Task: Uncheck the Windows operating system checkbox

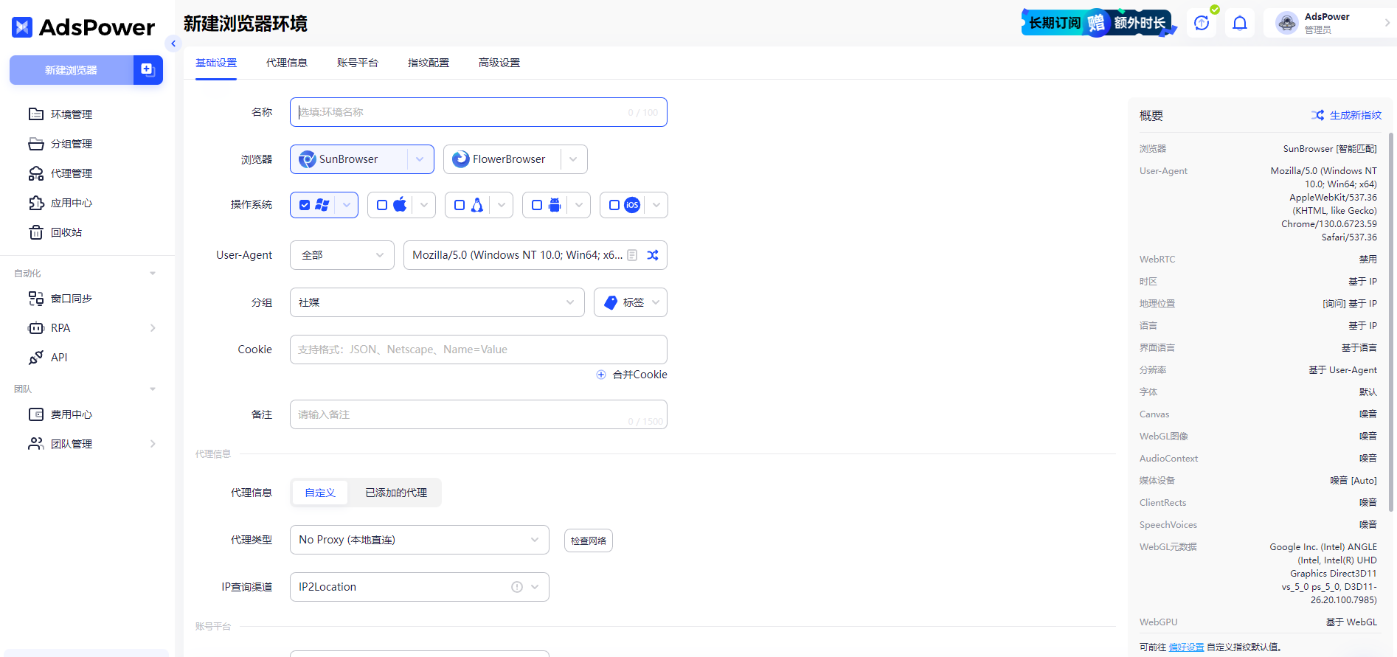Action: click(x=305, y=205)
